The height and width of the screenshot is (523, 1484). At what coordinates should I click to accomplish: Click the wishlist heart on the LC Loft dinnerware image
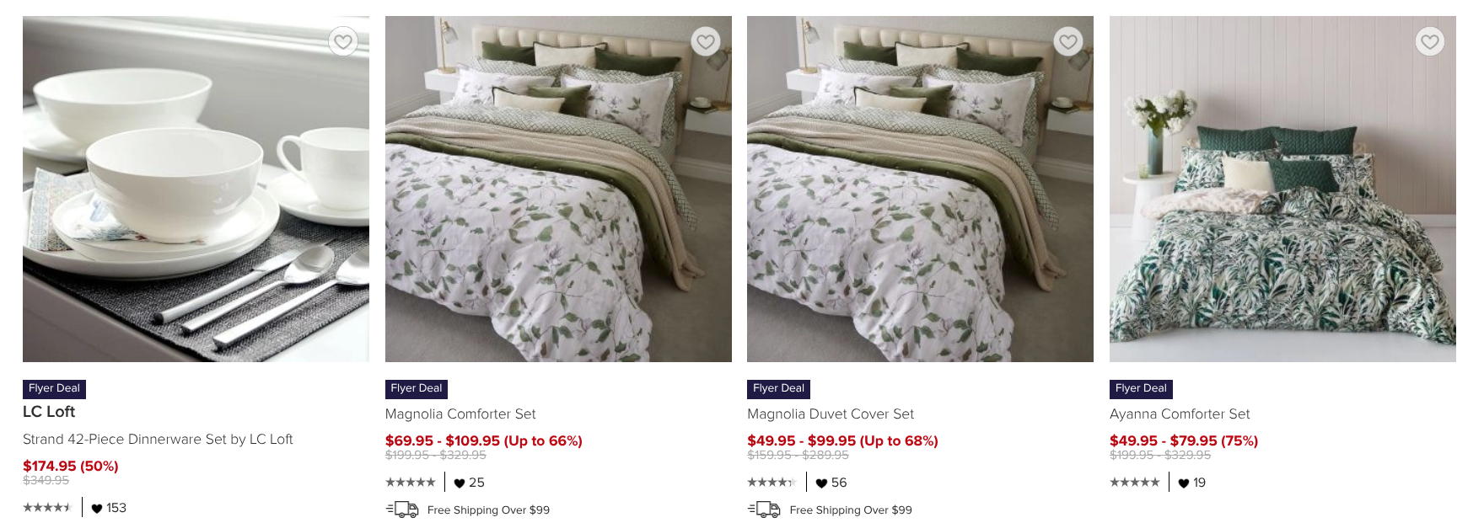(342, 41)
